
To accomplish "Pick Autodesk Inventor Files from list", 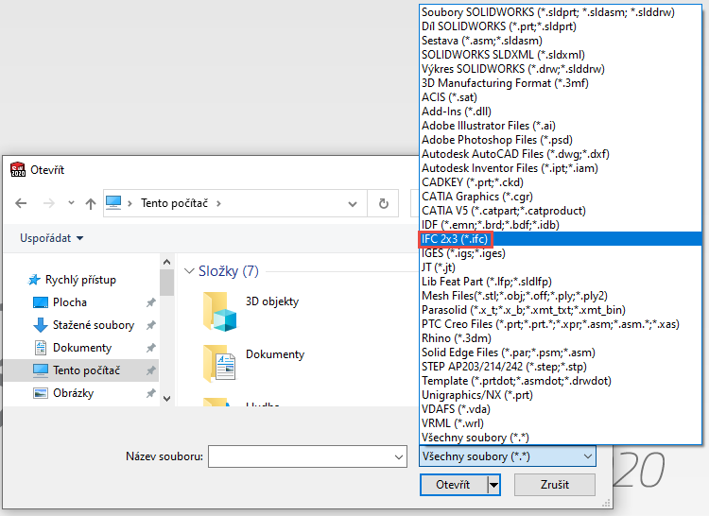I will coord(510,168).
